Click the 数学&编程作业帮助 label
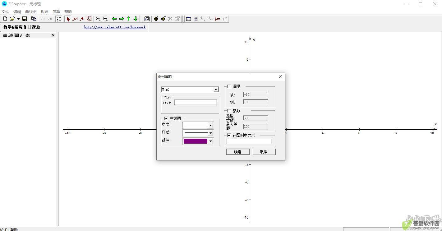The width and height of the screenshot is (442, 231). (x=22, y=27)
